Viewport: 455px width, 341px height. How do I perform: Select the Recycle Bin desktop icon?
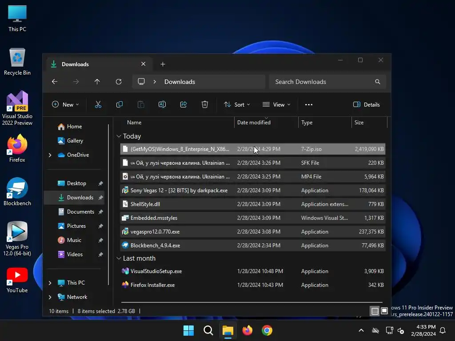point(17,62)
